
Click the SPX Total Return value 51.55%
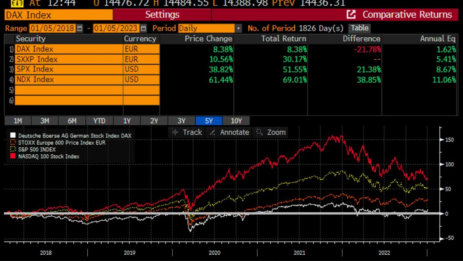coord(295,70)
